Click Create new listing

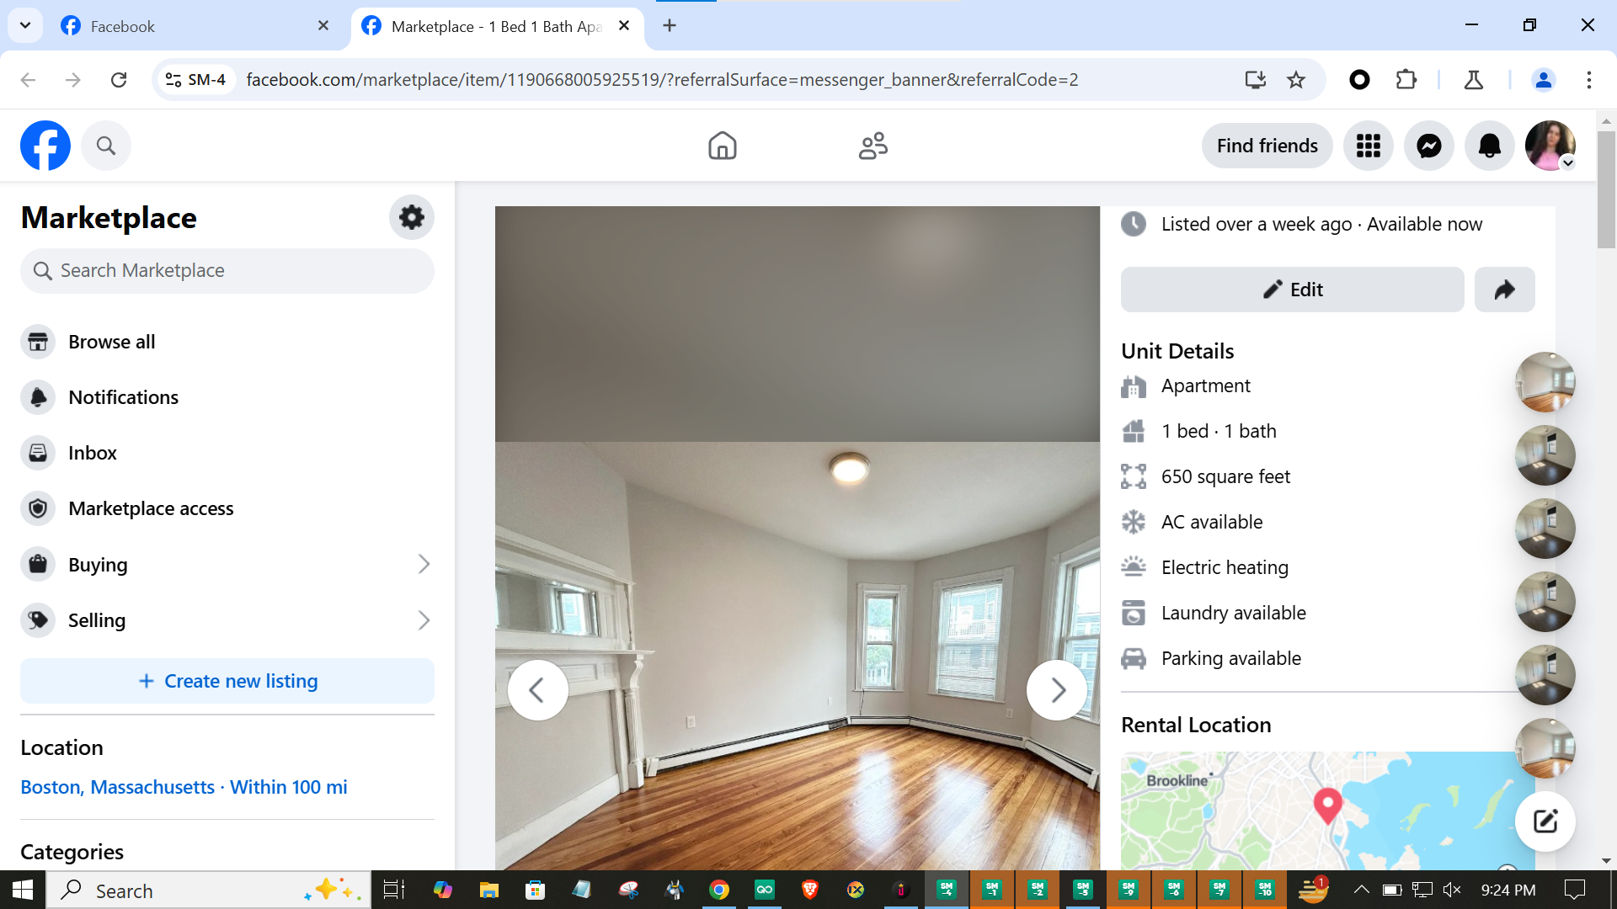coord(227,681)
